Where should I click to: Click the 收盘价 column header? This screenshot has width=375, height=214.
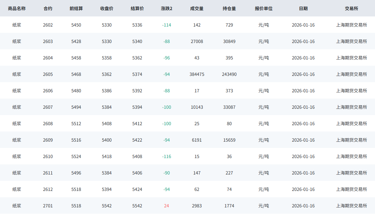pos(107,9)
